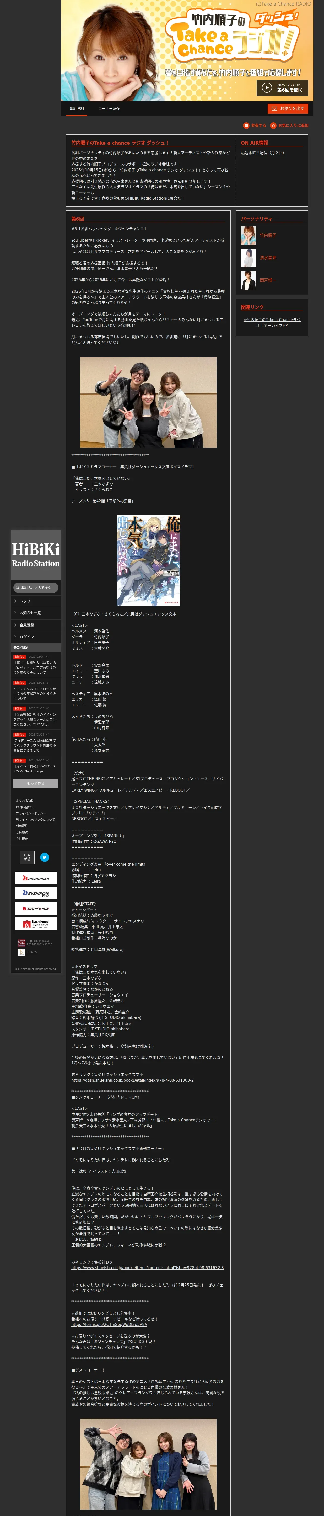Click the three-person studio photo

click(148, 402)
